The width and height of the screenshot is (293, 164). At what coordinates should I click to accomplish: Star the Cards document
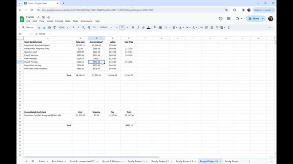(38, 17)
